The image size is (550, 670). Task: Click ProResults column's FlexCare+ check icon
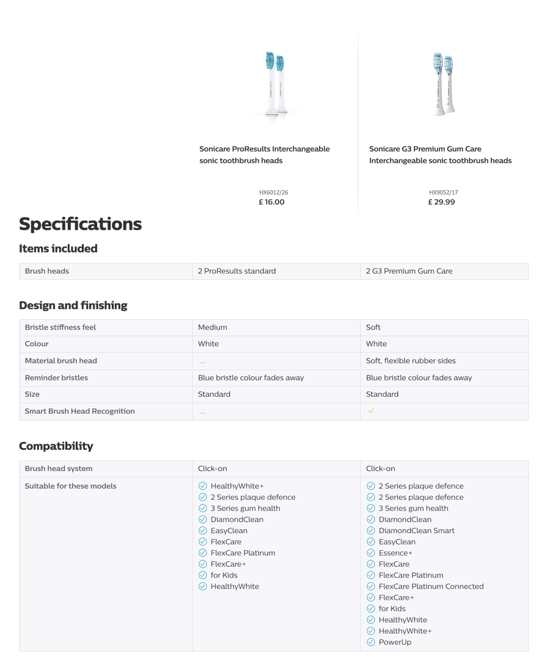(203, 564)
